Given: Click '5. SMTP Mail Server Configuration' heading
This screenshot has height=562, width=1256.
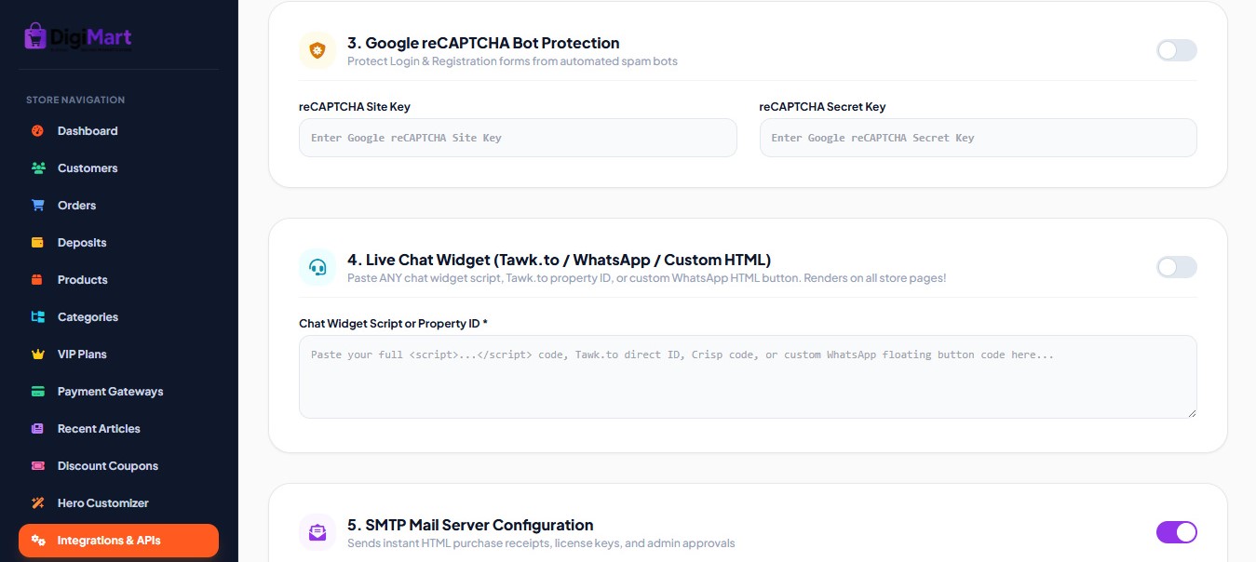Looking at the screenshot, I should (x=470, y=525).
